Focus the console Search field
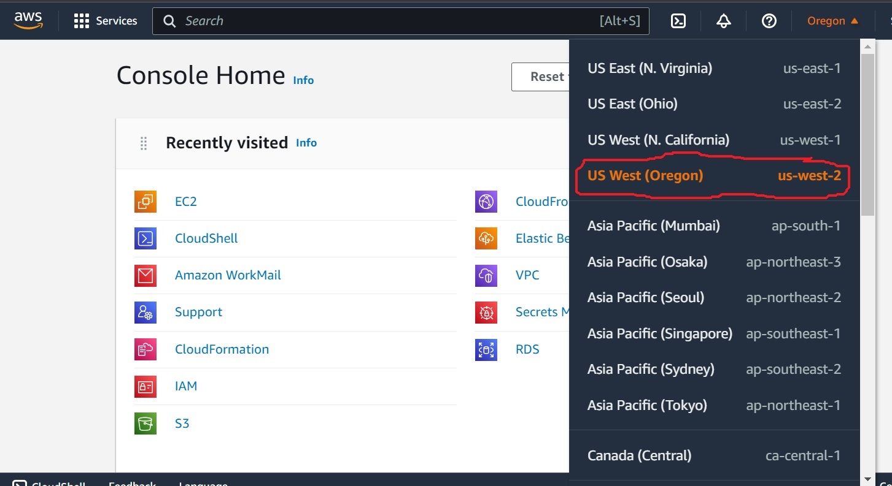Viewport: 892px width, 486px height. coord(400,21)
